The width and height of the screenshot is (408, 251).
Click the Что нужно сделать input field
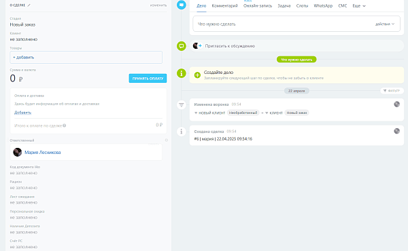pos(296,24)
